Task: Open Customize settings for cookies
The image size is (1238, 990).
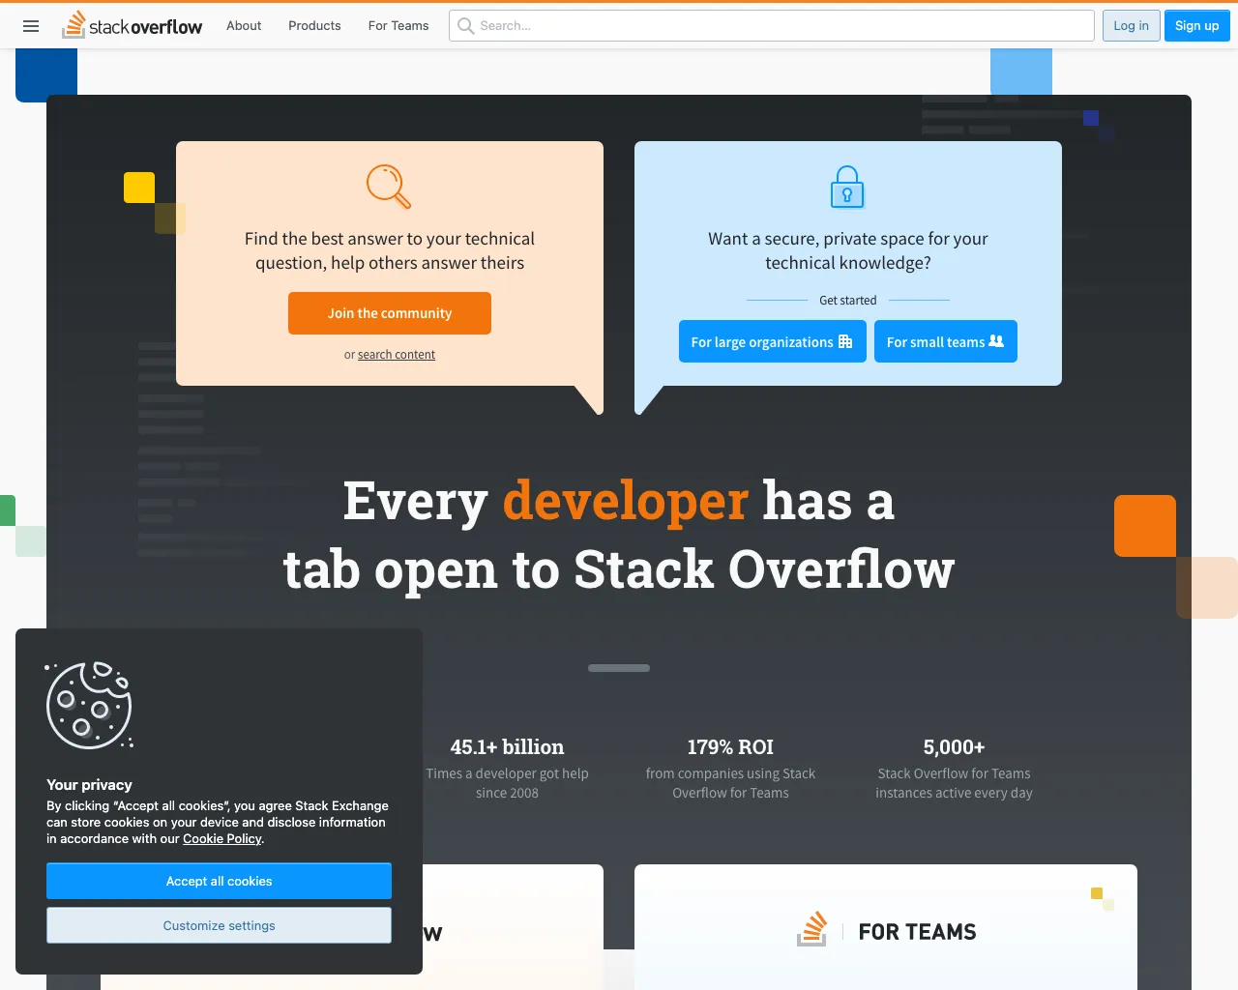Action: point(219,924)
